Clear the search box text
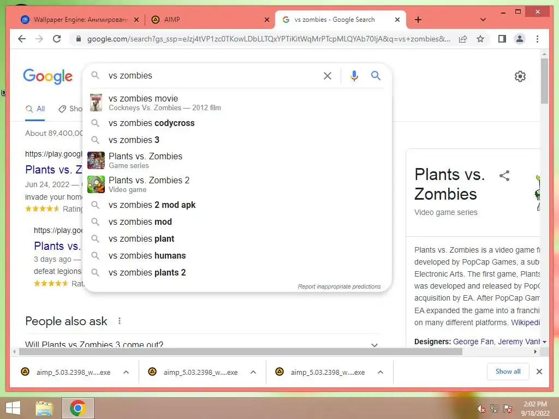The image size is (559, 419). [x=328, y=75]
